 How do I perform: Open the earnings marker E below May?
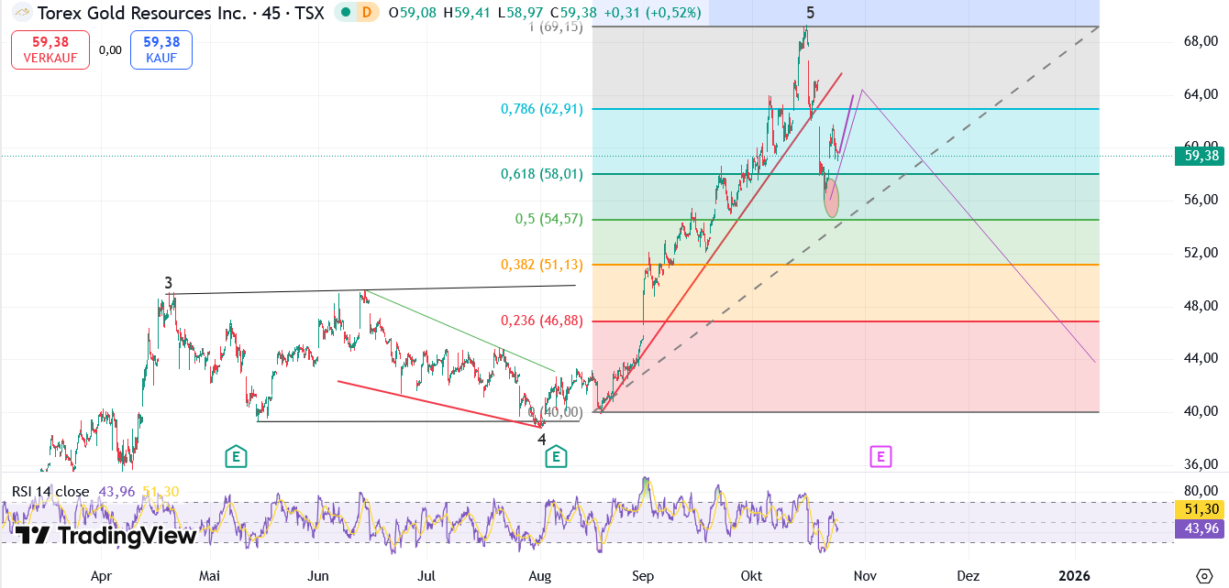coord(236,456)
